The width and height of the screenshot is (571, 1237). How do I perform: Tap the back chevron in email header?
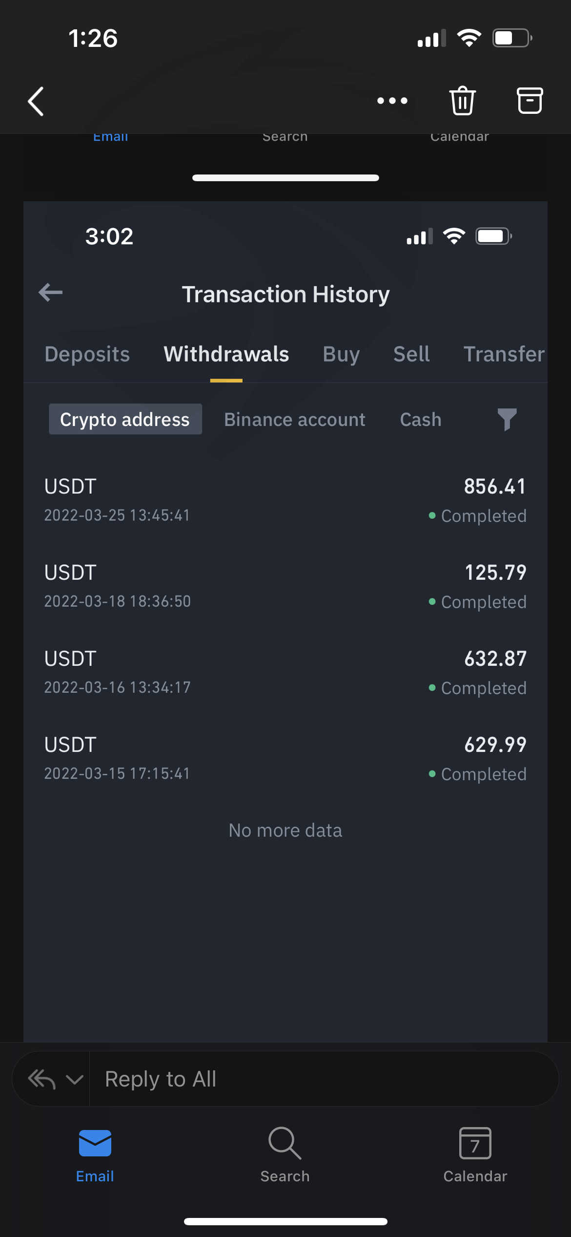click(x=36, y=101)
